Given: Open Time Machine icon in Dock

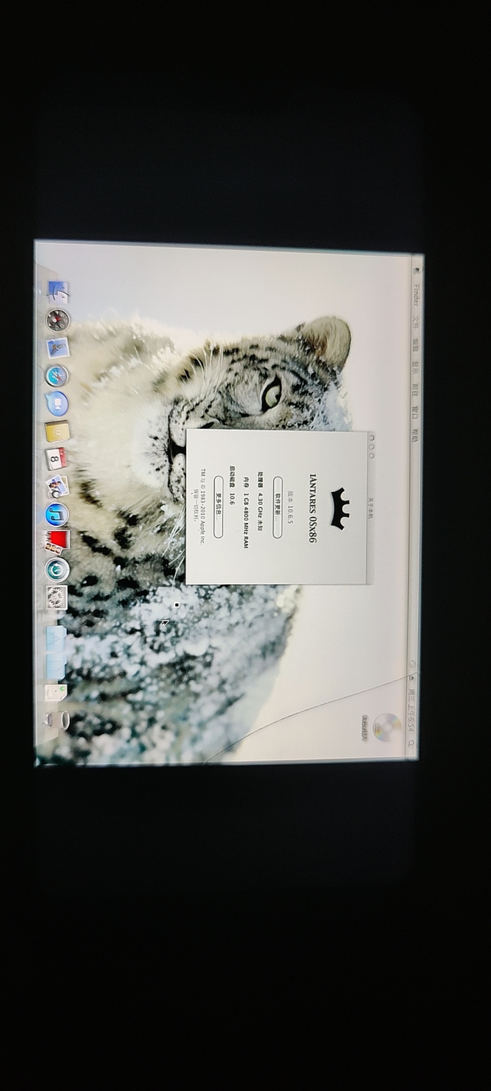Looking at the screenshot, I should 57,570.
